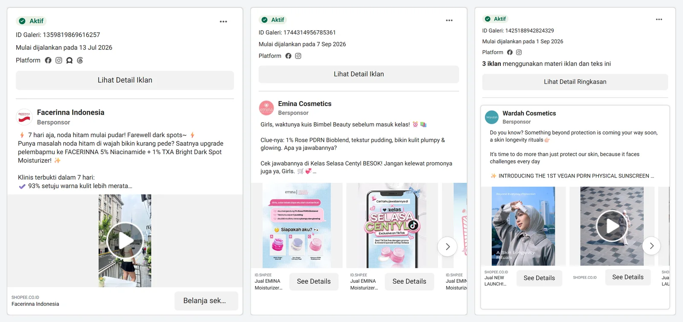Click the text Mulai dijalankan pada 1 Sep 2026
This screenshot has width=683, height=322.
[x=523, y=42]
